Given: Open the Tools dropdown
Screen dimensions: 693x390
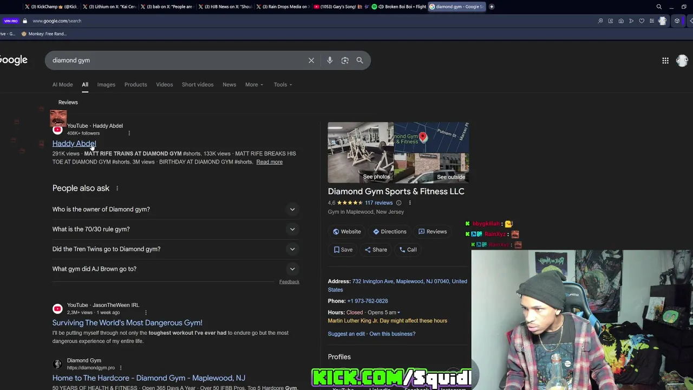Looking at the screenshot, I should (283, 84).
